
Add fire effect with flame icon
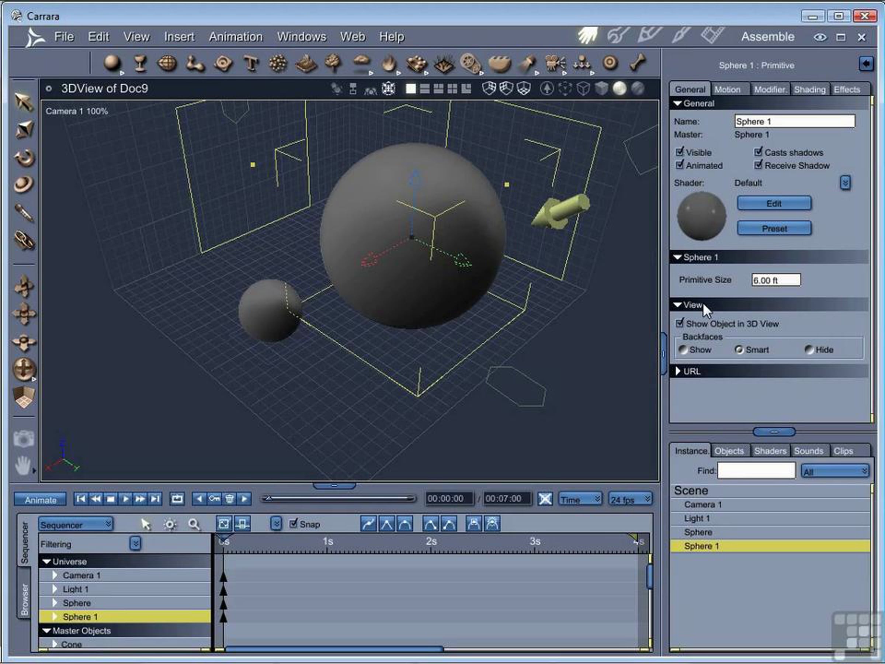389,63
